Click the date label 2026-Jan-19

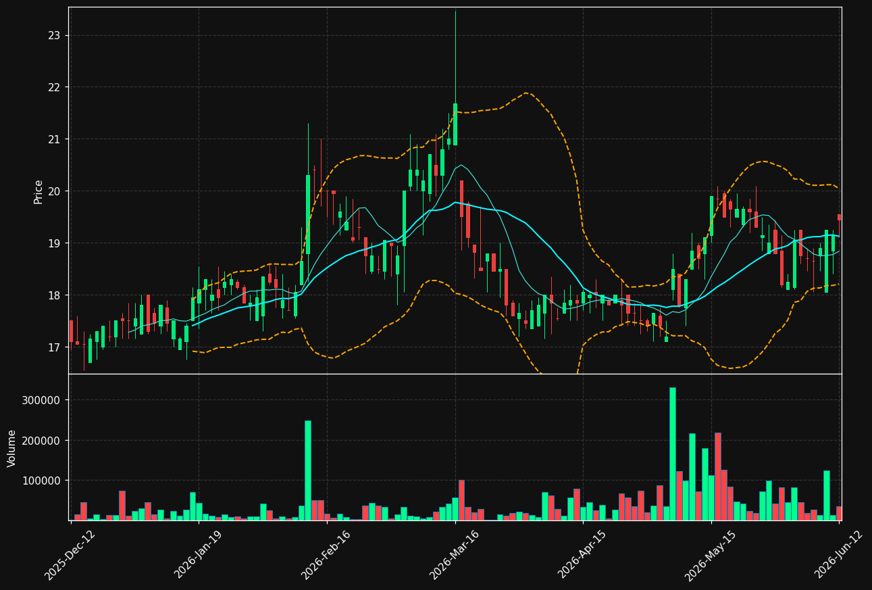pyautogui.click(x=198, y=554)
